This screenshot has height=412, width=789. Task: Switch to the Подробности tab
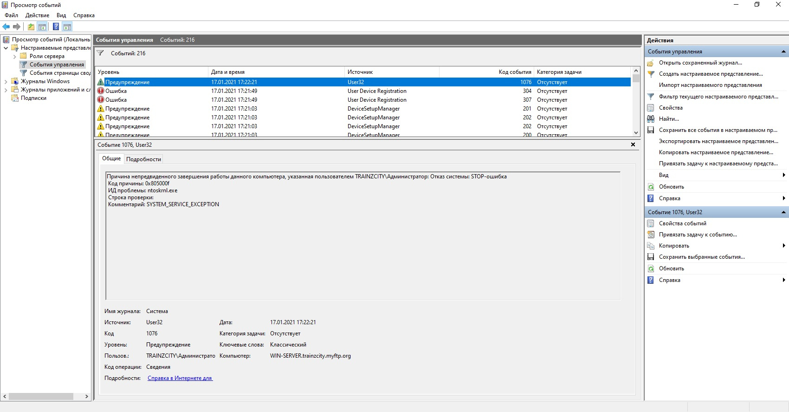click(x=144, y=159)
